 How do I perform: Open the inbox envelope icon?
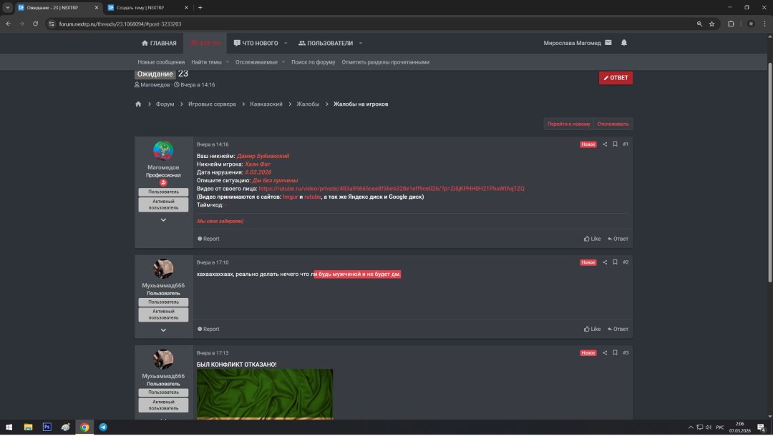pyautogui.click(x=608, y=43)
